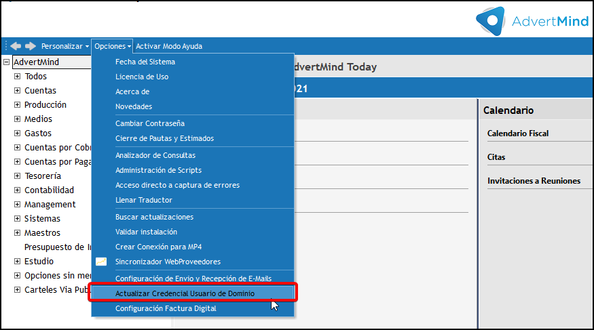Screen dimensions: 594x330
Task: Activate Modo Ayuda in toolbar
Action: (169, 46)
